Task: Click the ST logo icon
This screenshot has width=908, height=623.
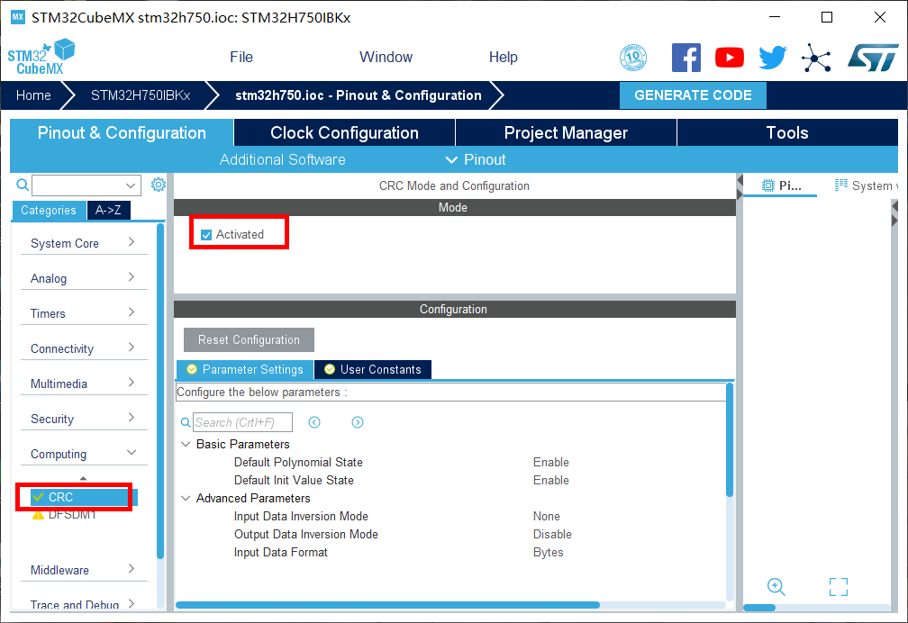Action: 872,58
